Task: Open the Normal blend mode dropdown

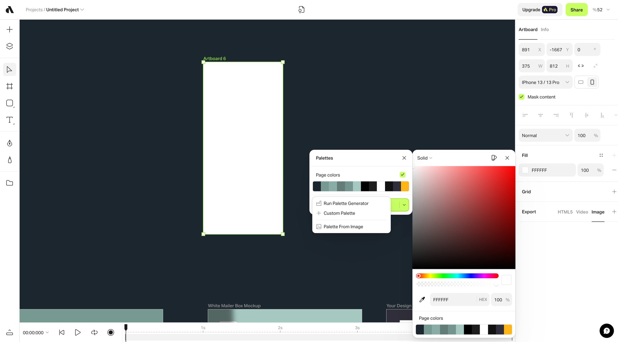Action: [545, 135]
